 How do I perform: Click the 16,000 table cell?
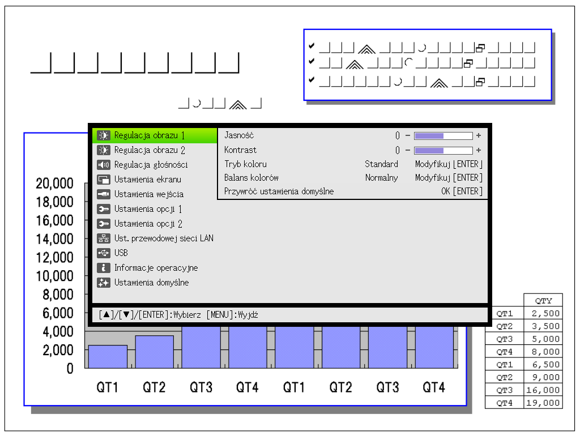543,390
